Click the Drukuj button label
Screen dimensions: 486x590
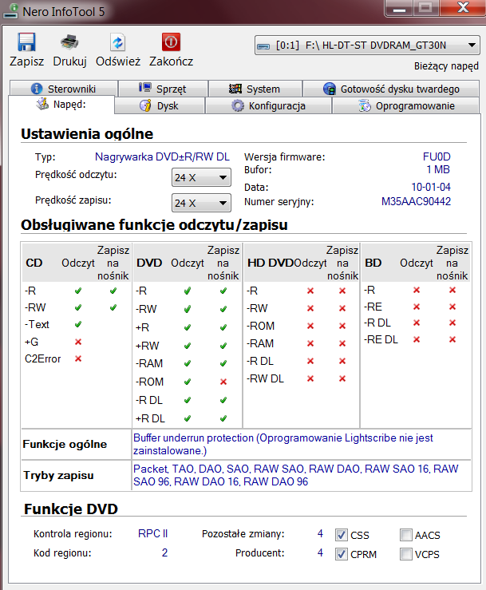[69, 61]
